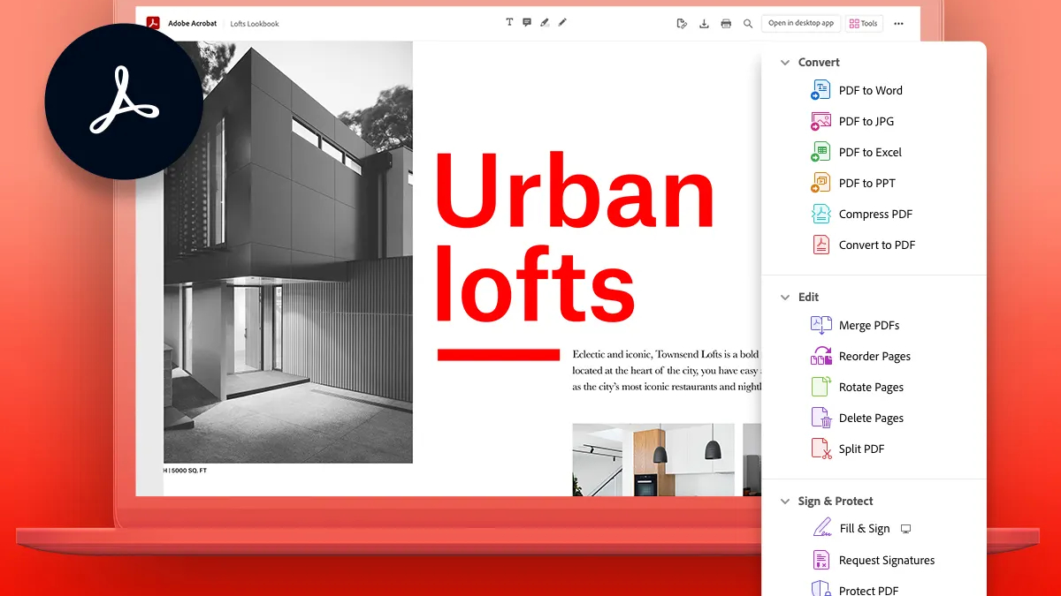The image size is (1061, 596).
Task: Select the Add Text tool
Action: point(509,22)
